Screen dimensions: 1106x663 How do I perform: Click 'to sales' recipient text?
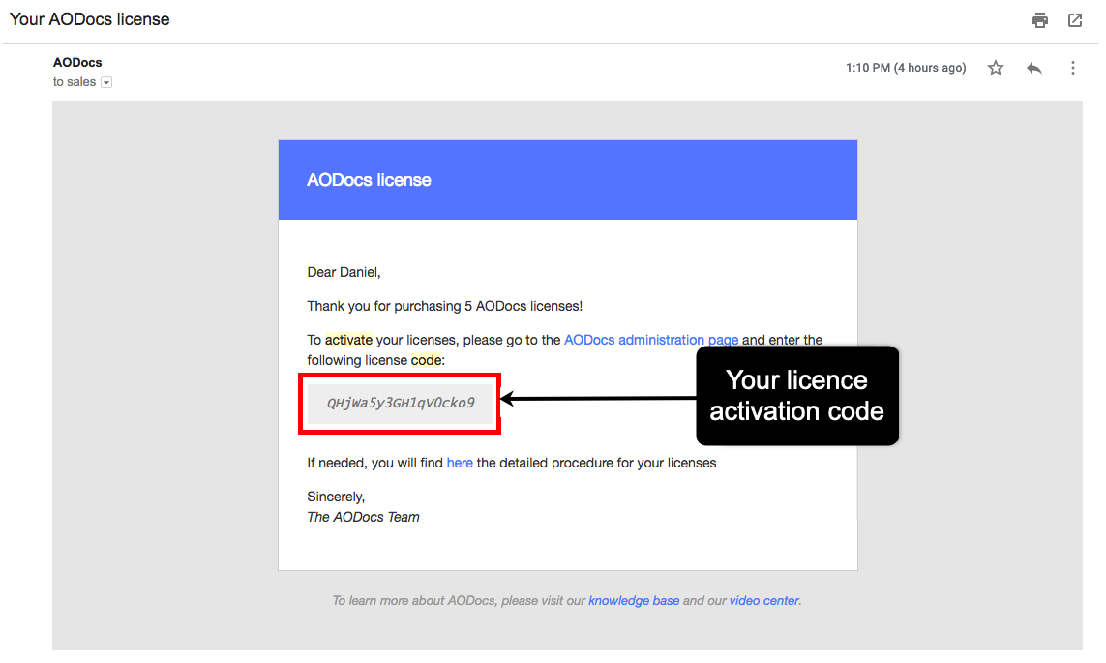(75, 82)
